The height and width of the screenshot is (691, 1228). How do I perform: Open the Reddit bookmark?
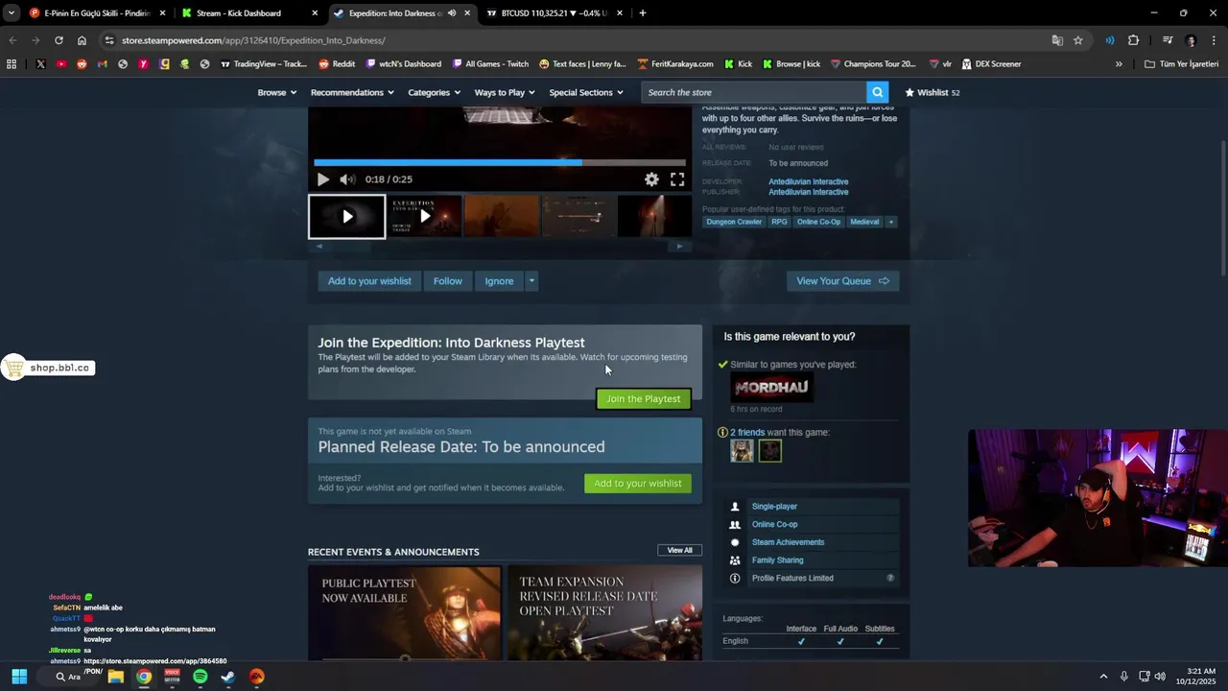pos(337,64)
